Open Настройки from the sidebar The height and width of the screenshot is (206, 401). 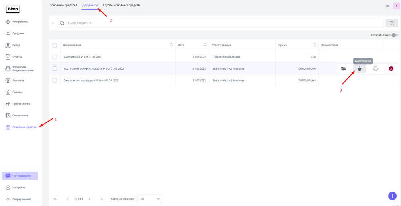tap(19, 188)
